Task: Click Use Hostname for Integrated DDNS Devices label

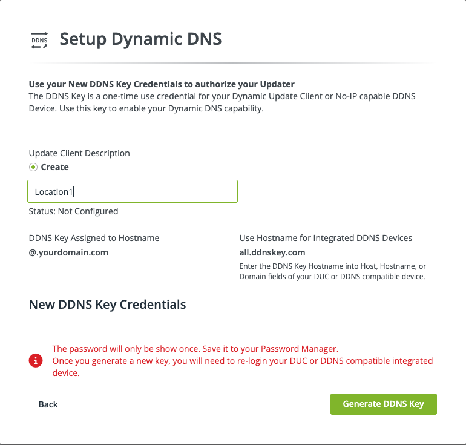Action: 326,238
